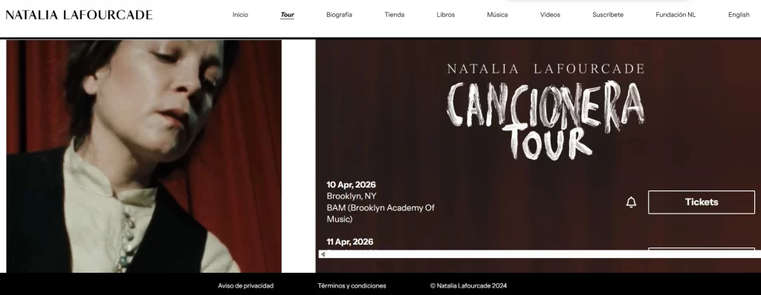Viewport: 761px width, 295px height.
Task: Click the BAM (Brooklyn Academy Of Music) venue text
Action: point(380,213)
